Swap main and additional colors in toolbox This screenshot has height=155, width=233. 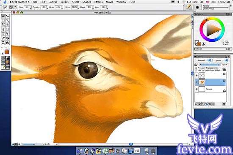click(3, 54)
